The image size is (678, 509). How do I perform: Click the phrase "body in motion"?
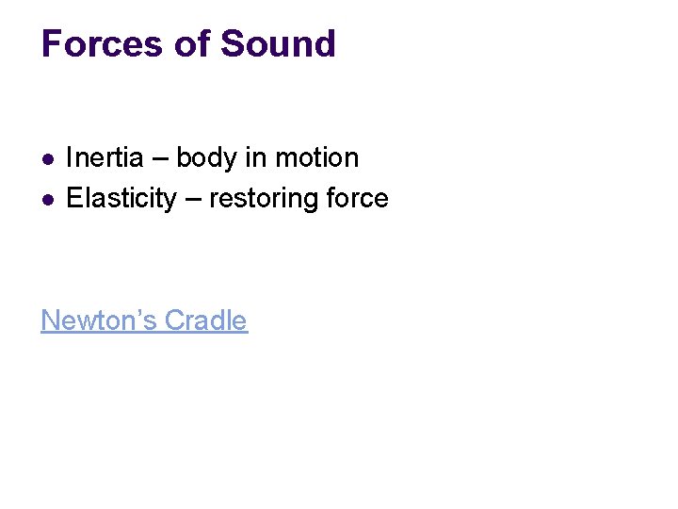pos(267,158)
